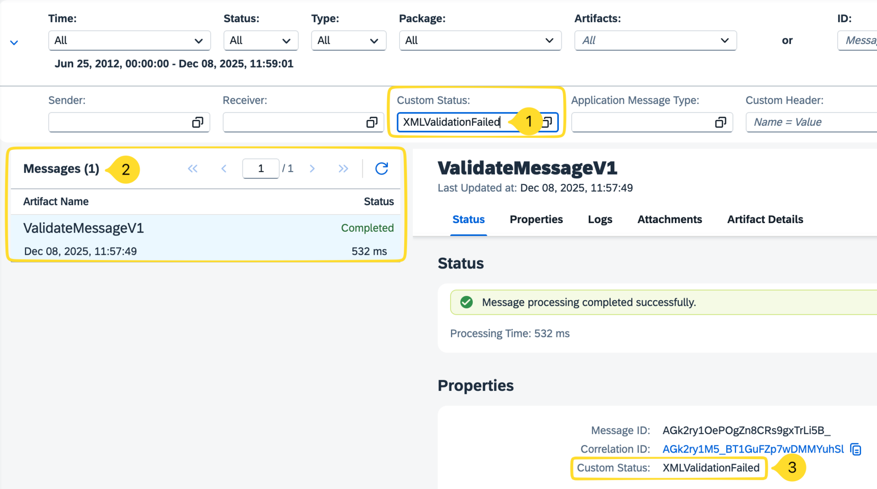Open the Receiver value help
Viewport: 877px width, 489px height.
click(372, 122)
